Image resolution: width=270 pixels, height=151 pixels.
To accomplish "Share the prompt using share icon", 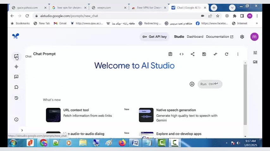I will point(193,54).
